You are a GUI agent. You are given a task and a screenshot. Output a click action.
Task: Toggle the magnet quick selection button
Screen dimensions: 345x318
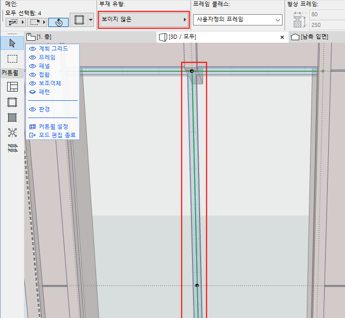[58, 22]
